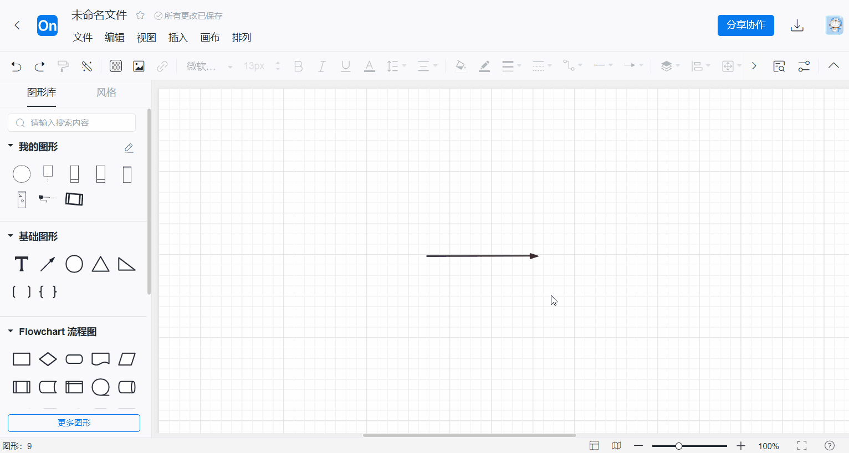Screen dimensions: 849x453
Task: Switch to the 风格 tab
Action: (x=106, y=92)
